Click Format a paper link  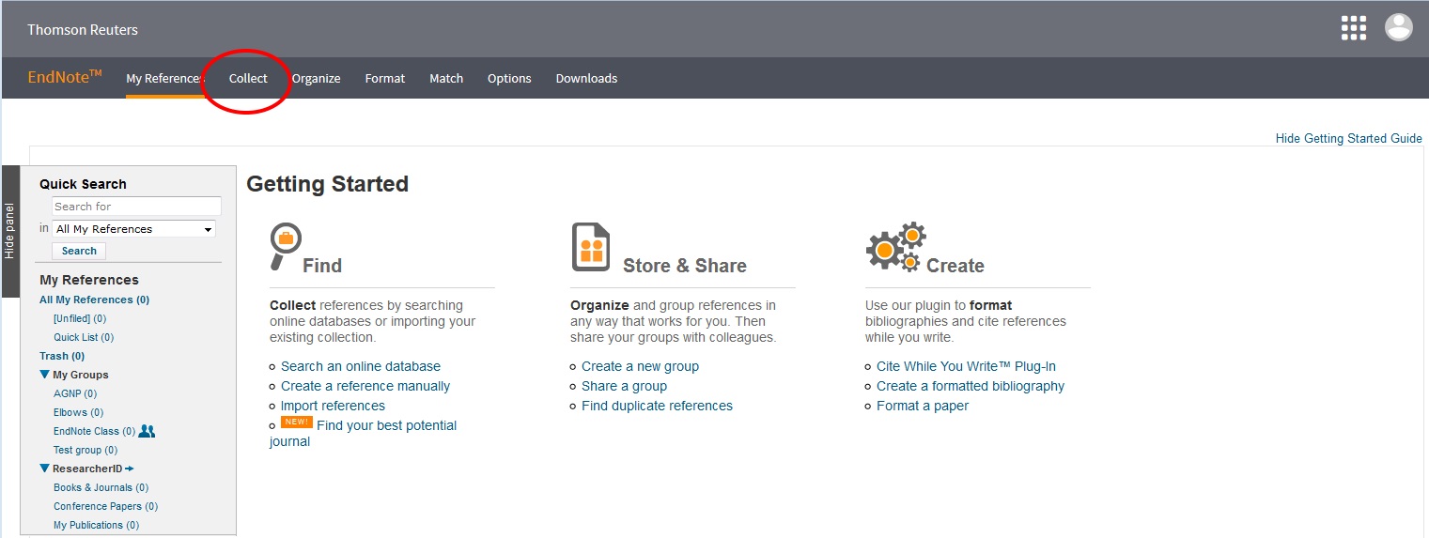pos(923,406)
